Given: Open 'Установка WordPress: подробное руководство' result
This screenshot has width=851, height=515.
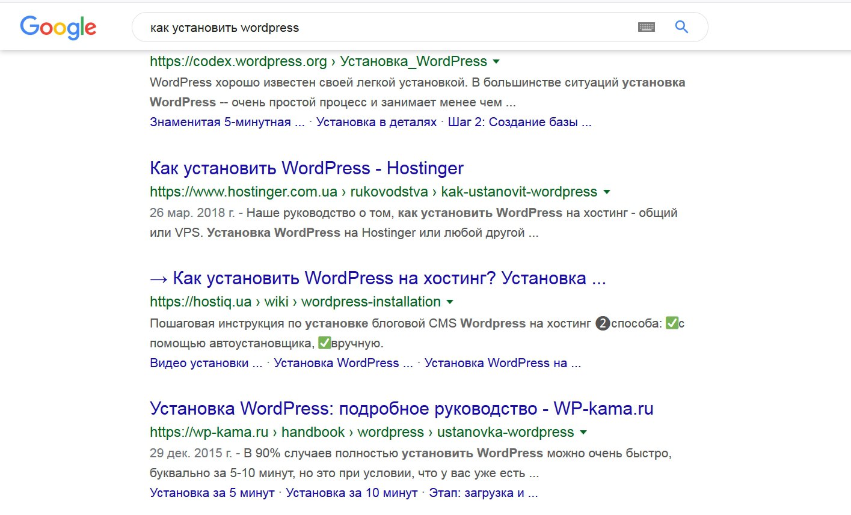Looking at the screenshot, I should point(402,409).
